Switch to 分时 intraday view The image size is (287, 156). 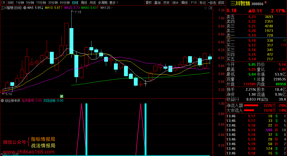click(10, 3)
